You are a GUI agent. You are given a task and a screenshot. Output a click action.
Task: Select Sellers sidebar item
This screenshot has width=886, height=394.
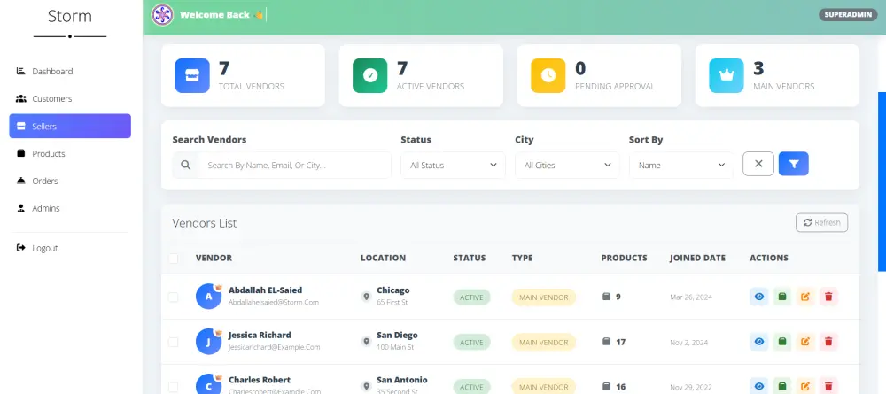pyautogui.click(x=70, y=126)
